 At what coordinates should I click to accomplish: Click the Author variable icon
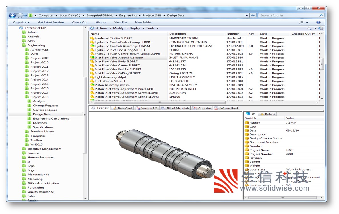pyautogui.click(x=247, y=123)
